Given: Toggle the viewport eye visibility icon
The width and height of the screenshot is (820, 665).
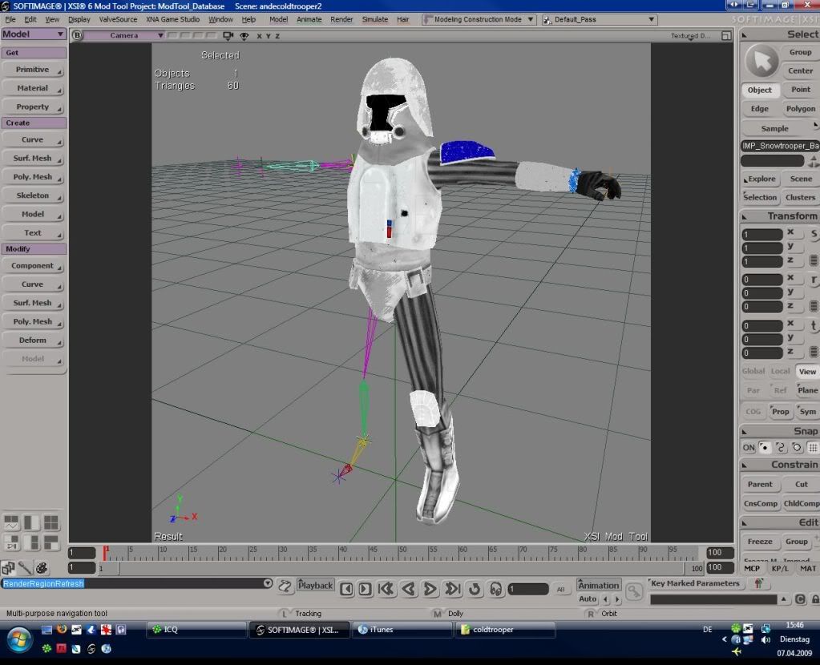Looking at the screenshot, I should pos(244,35).
